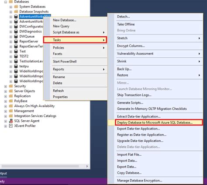Click the XEvent Profiler icon
Viewport: 207px width, 185px height.
click(x=11, y=126)
